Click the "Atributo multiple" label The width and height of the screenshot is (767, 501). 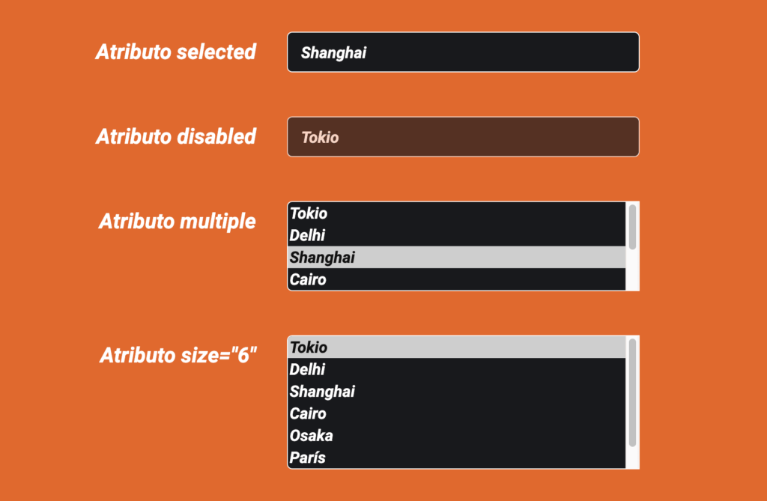pyautogui.click(x=178, y=222)
